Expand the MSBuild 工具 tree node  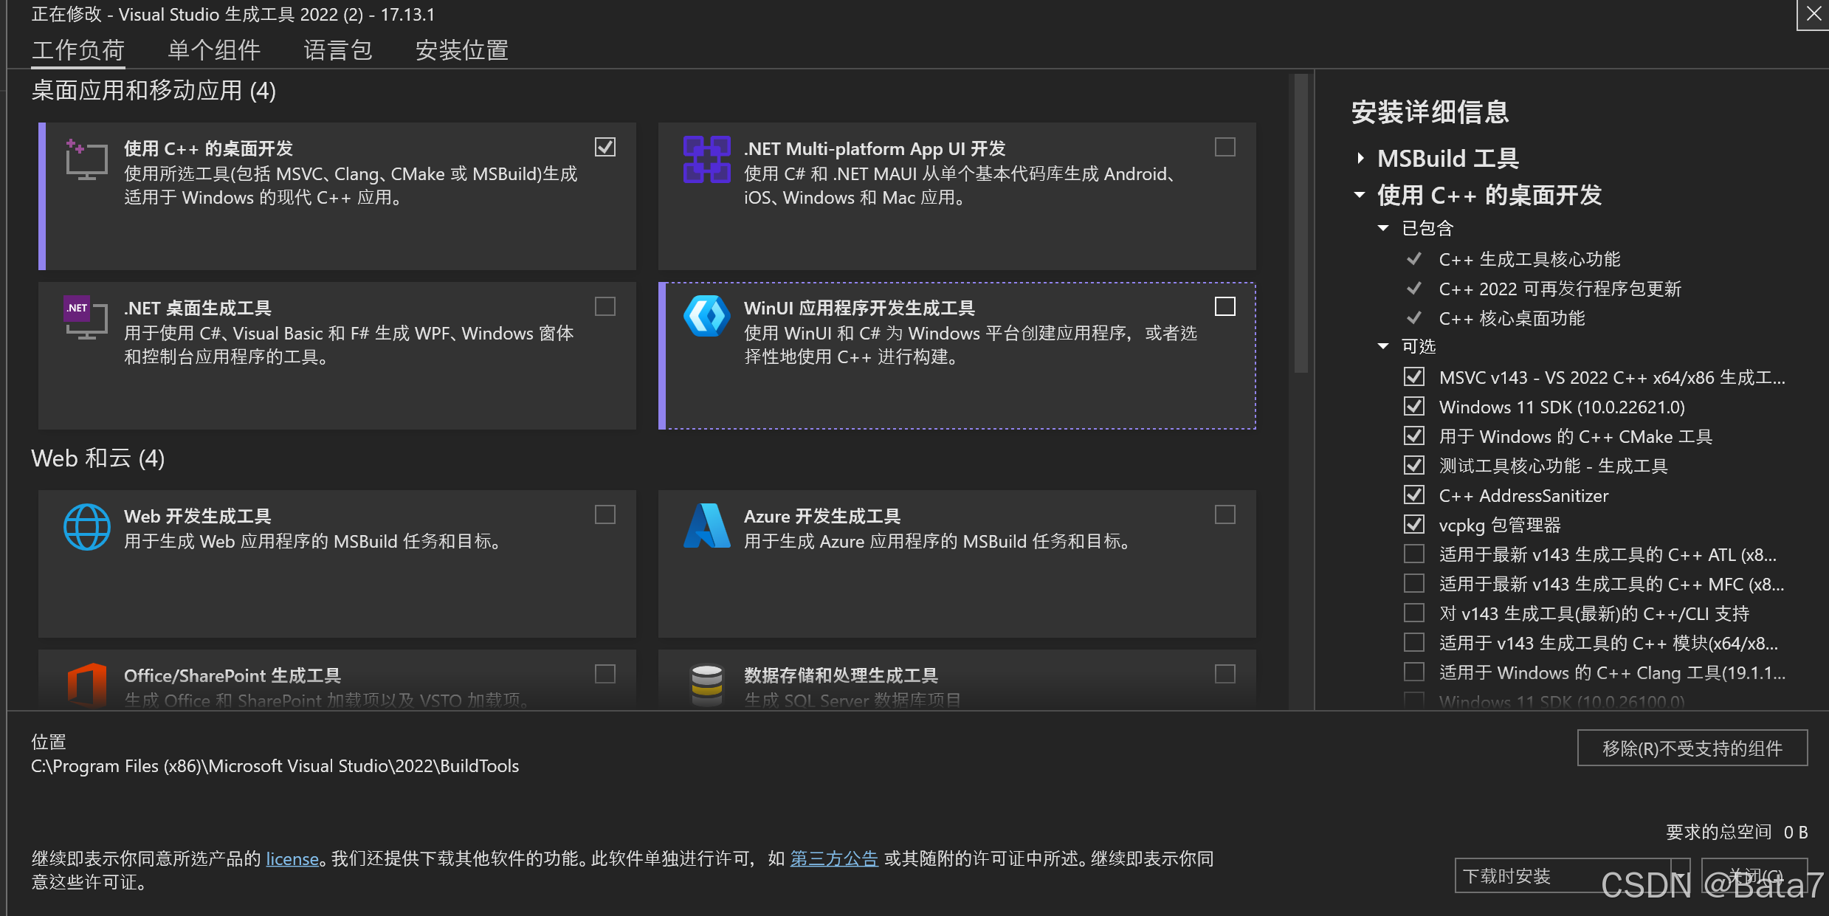pos(1360,158)
